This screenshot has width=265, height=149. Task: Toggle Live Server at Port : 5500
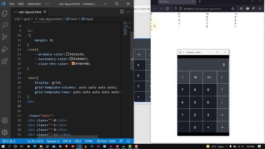(106, 141)
